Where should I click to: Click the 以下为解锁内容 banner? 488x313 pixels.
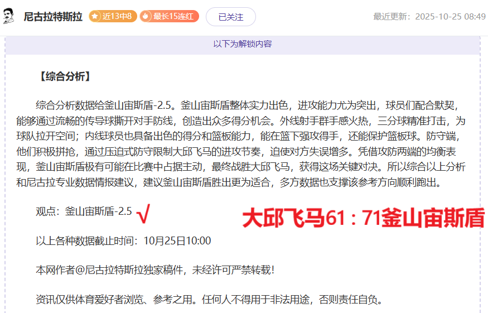pyautogui.click(x=242, y=44)
